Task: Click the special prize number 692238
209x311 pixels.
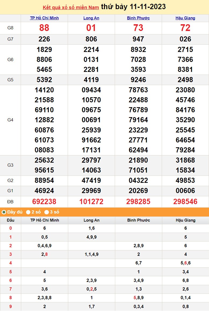Action: (x=44, y=202)
